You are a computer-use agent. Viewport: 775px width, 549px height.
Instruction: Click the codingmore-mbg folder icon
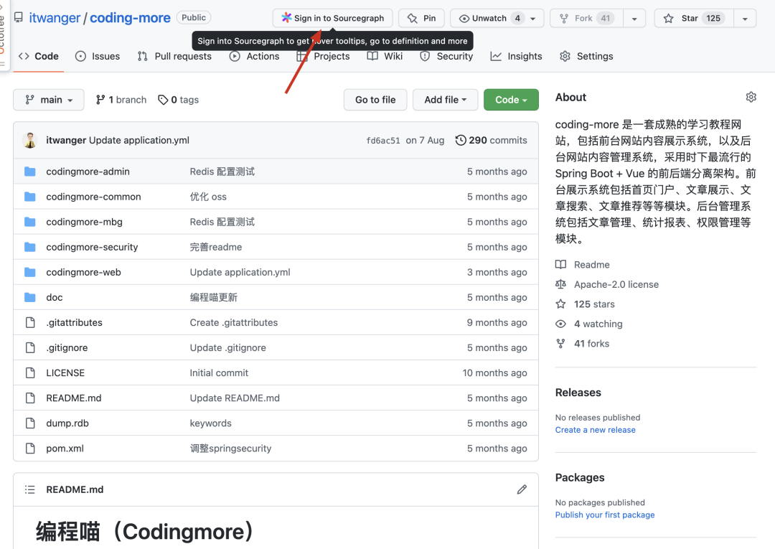[x=30, y=222]
